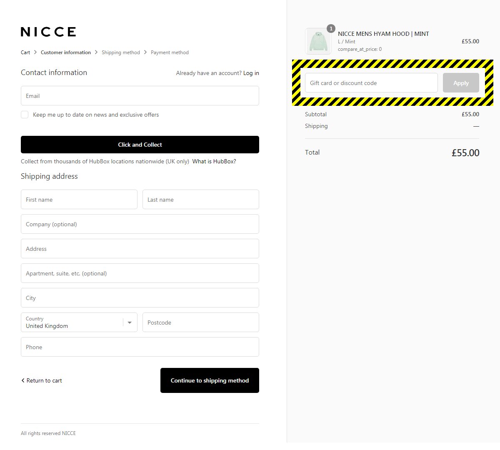Click the product title NICCE MENS HYAM HOOD | MINT
The height and width of the screenshot is (450, 500).
[x=383, y=34]
